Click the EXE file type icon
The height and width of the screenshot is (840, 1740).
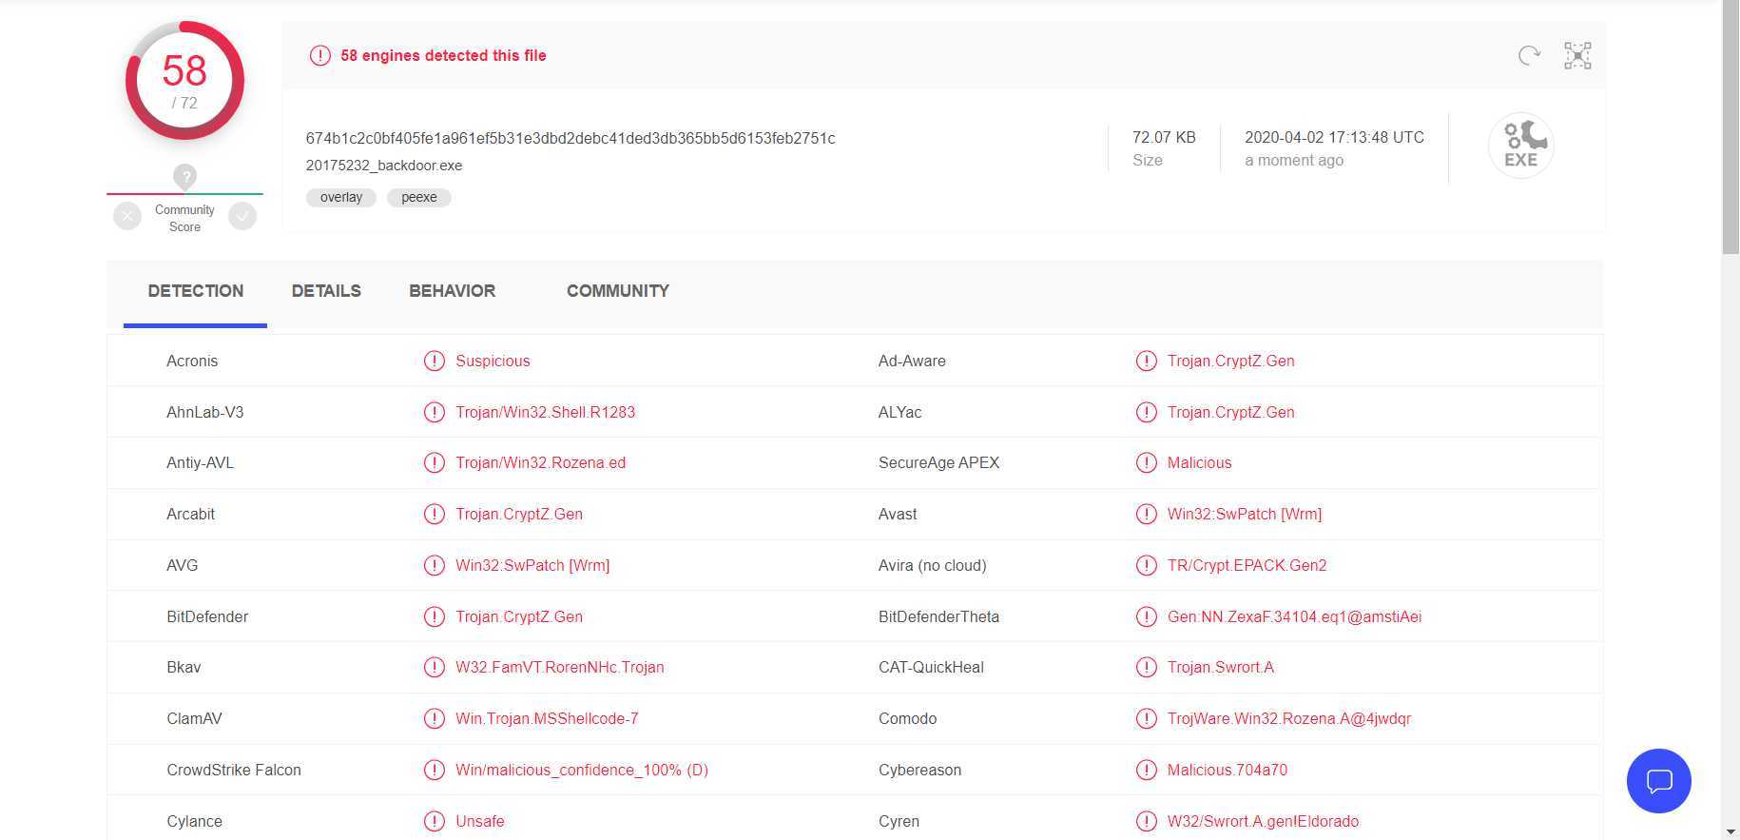click(1520, 146)
